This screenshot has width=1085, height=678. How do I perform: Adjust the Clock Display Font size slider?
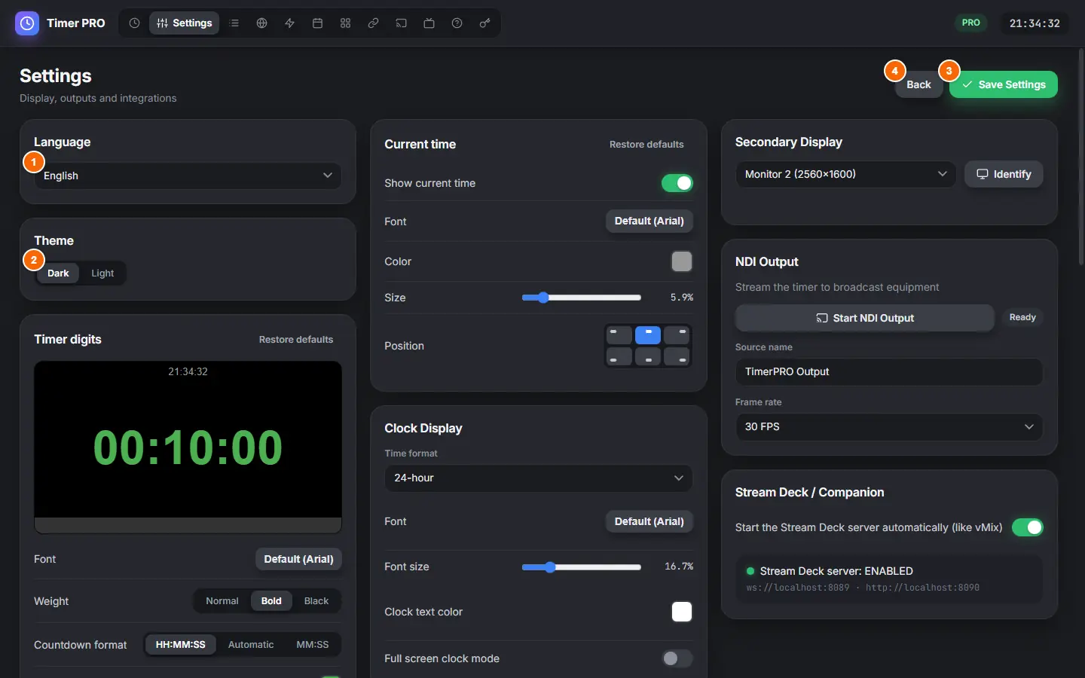pos(582,567)
